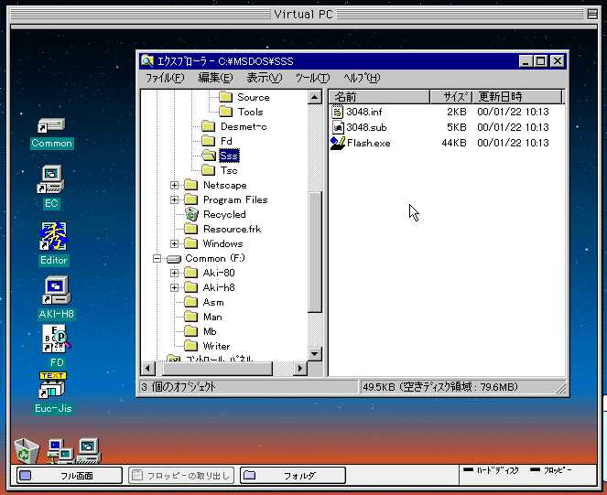Select the Program Files tree label

click(x=235, y=199)
